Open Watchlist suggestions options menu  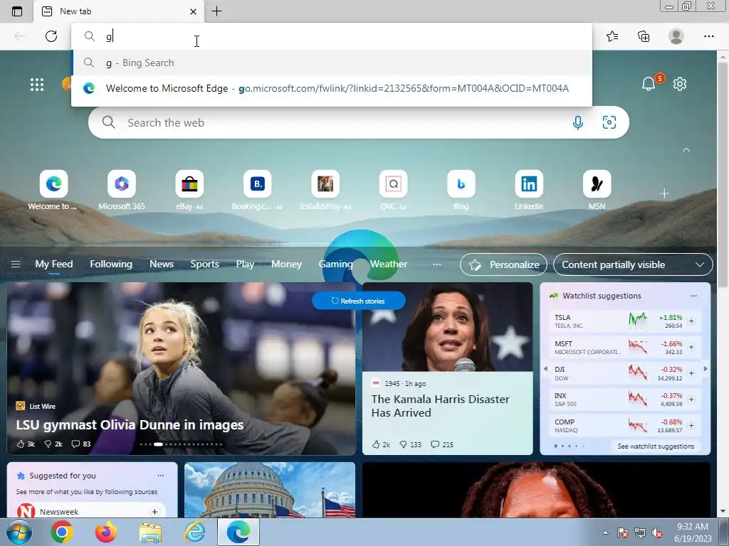tap(693, 296)
